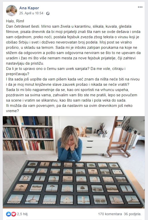Click Ana Kapor's profile picture
This screenshot has width=148, height=220.
click(x=12, y=11)
